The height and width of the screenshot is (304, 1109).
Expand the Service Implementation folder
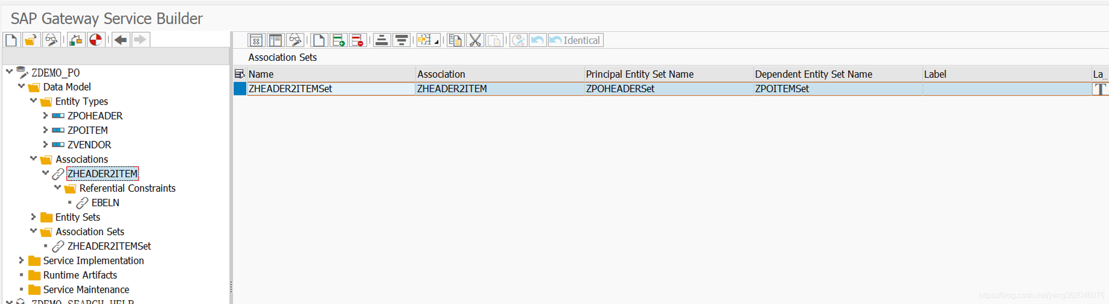tap(21, 261)
